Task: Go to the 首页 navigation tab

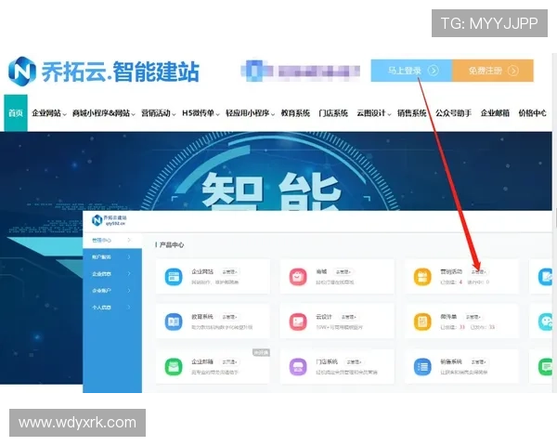Action: point(16,113)
